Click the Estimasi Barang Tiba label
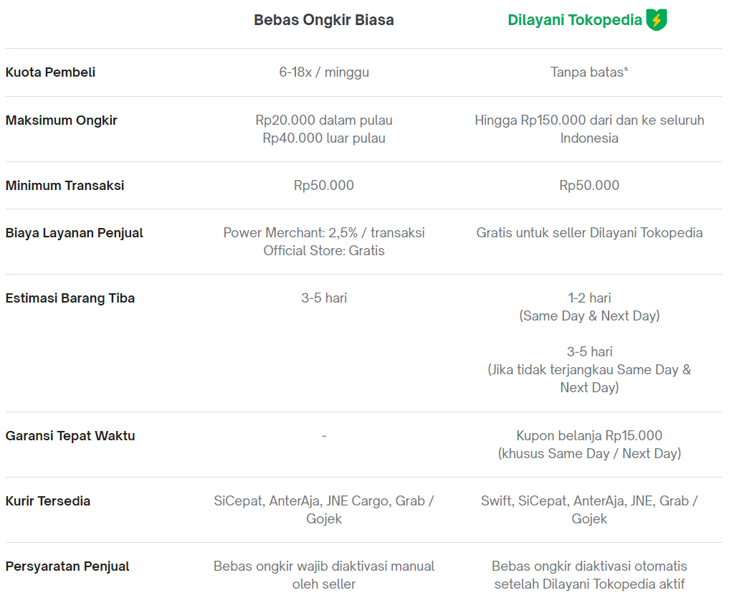 [70, 298]
